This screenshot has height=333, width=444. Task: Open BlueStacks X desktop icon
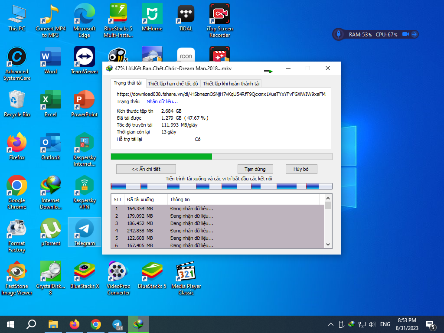[85, 276]
